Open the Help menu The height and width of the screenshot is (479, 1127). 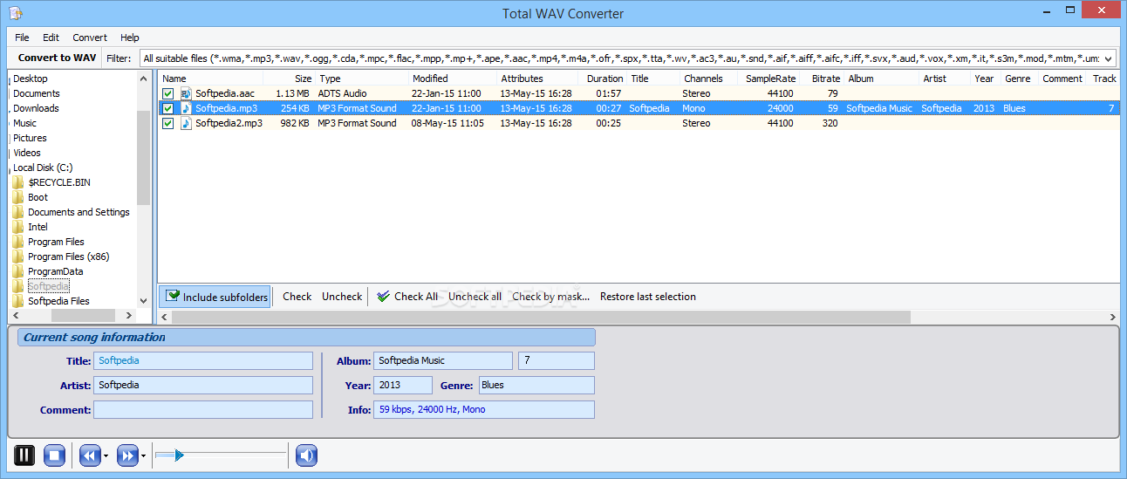130,38
